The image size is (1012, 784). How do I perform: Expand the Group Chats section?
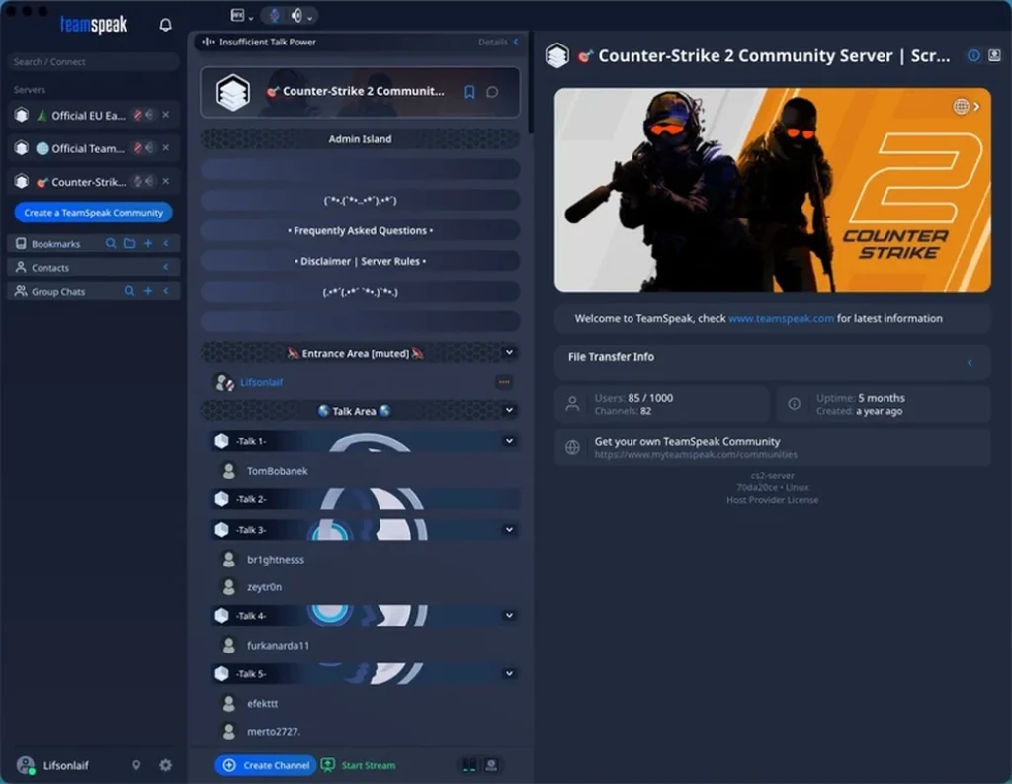pyautogui.click(x=166, y=291)
